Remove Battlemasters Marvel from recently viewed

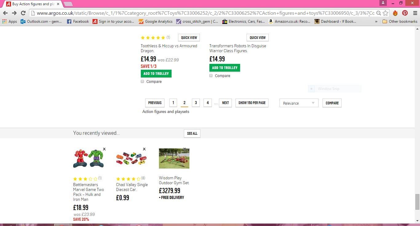tap(104, 149)
